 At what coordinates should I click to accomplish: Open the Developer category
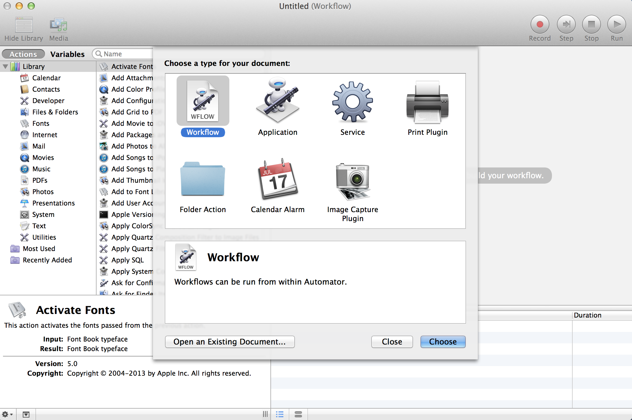(48, 101)
